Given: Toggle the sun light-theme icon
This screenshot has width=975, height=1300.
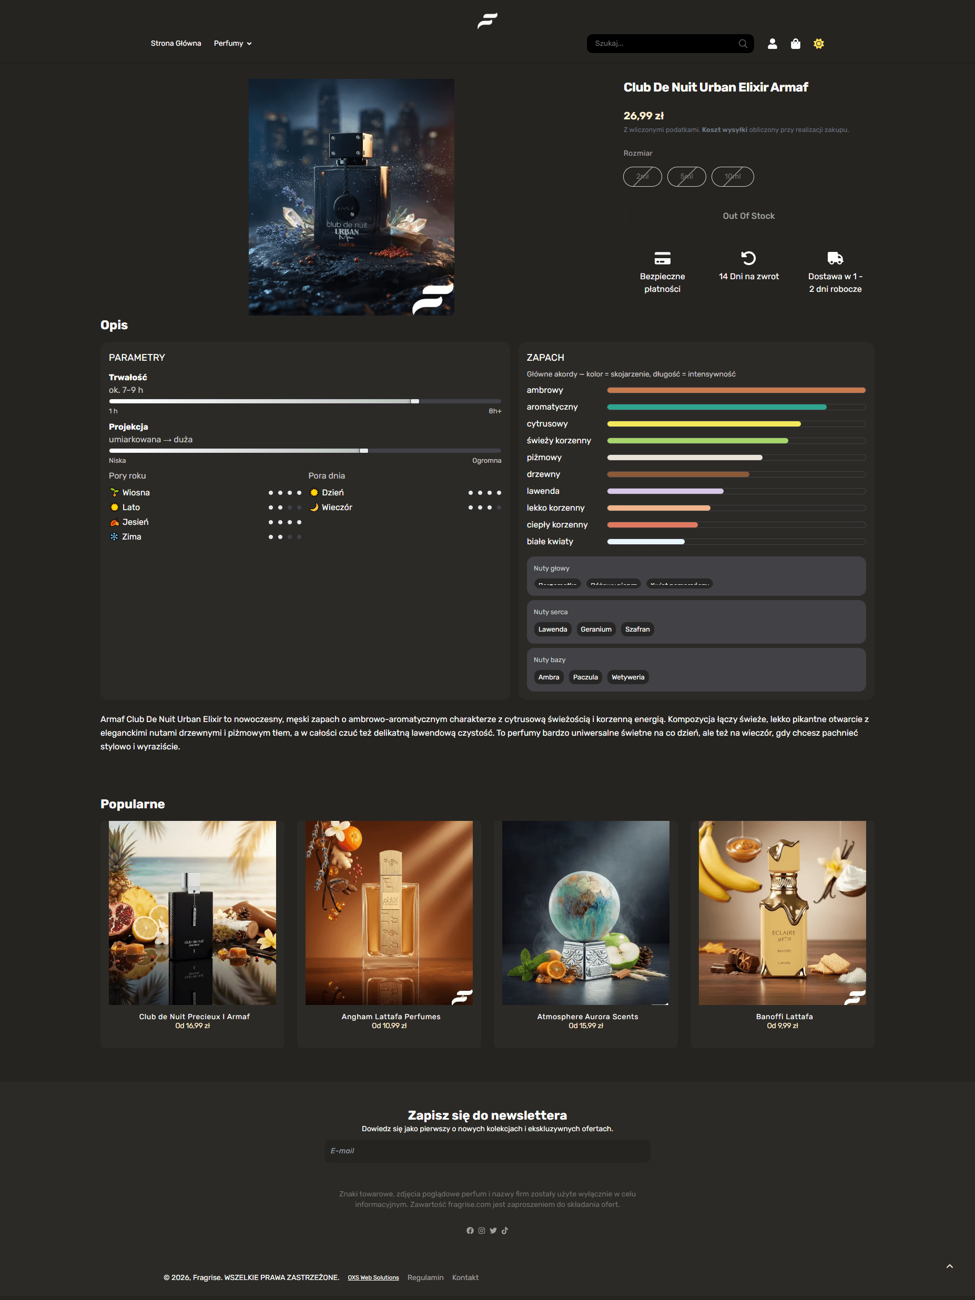Looking at the screenshot, I should tap(819, 44).
